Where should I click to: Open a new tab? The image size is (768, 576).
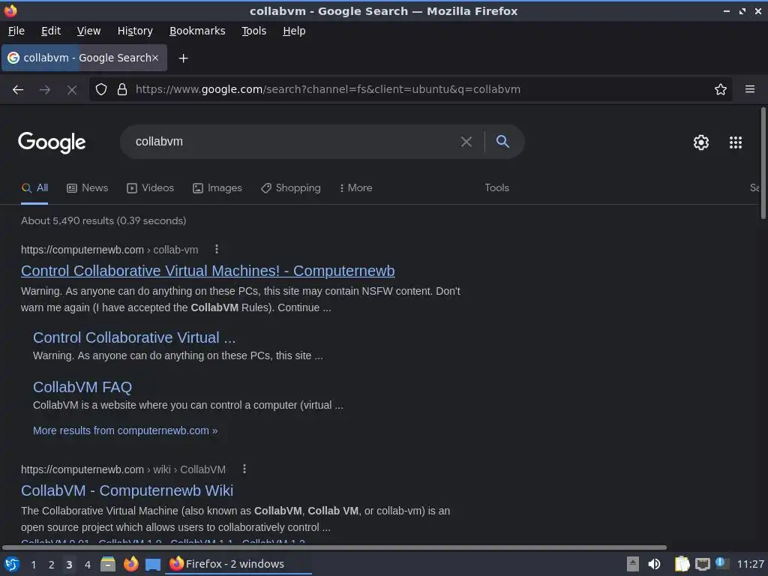point(183,58)
